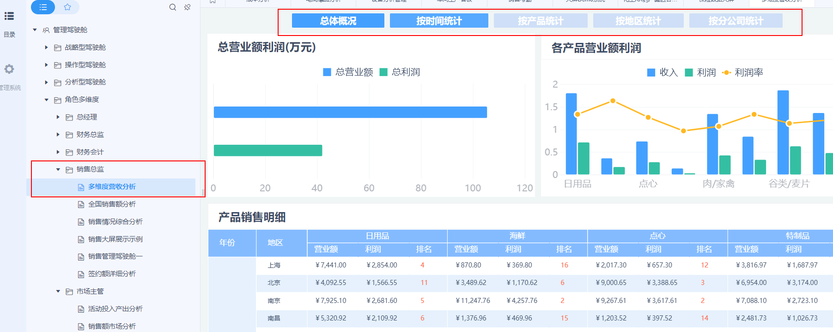Click the 肉/家禽 axis label
This screenshot has height=332, width=833.
(x=718, y=184)
